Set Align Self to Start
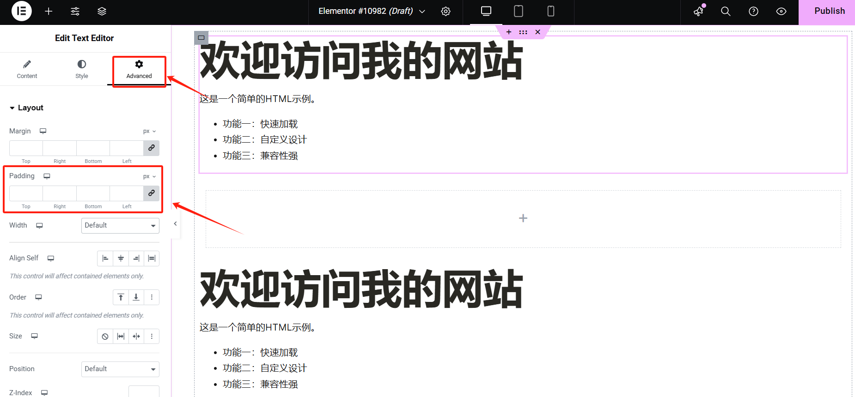 click(105, 259)
